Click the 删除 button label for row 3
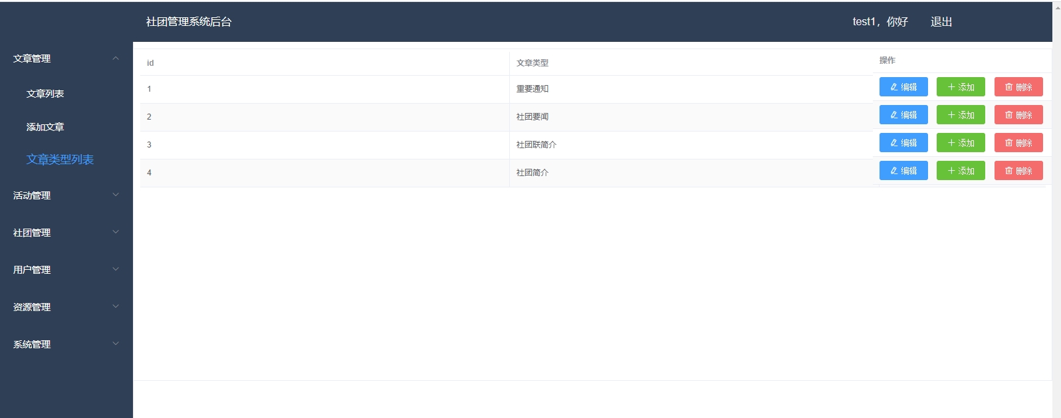 point(1024,143)
